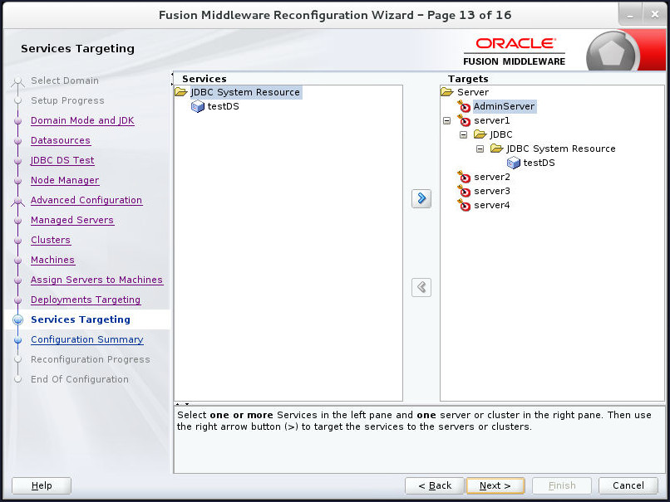Collapse the JDBC System Resource node in Targets

click(x=480, y=149)
